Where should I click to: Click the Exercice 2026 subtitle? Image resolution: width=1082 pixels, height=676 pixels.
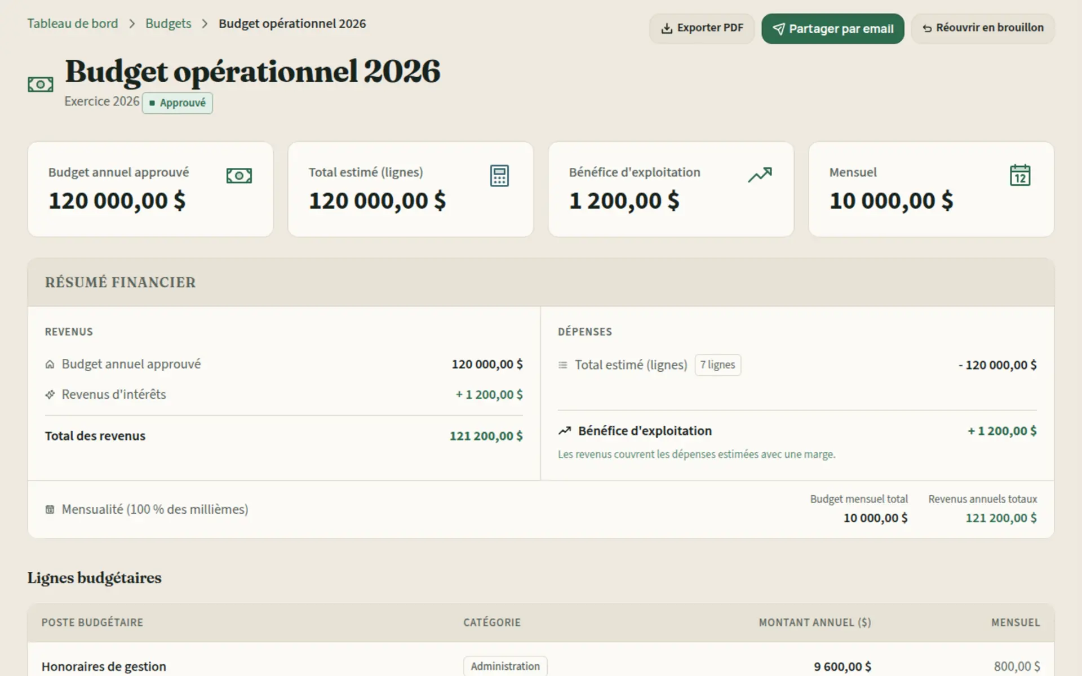[x=101, y=101]
